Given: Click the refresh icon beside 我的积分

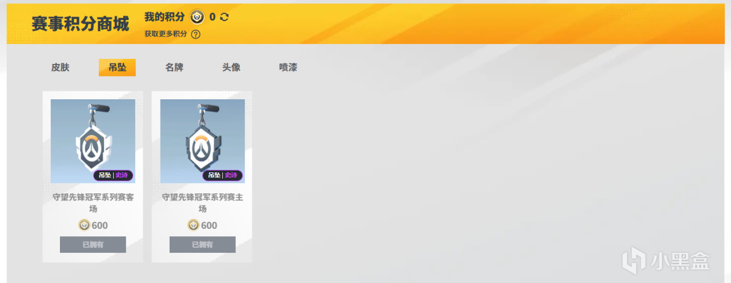Looking at the screenshot, I should point(224,17).
